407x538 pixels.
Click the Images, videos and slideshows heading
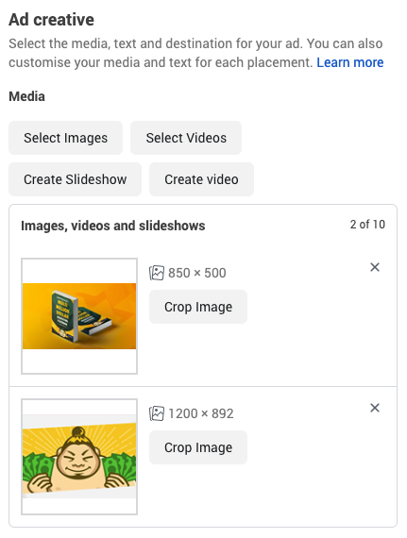[x=113, y=226]
